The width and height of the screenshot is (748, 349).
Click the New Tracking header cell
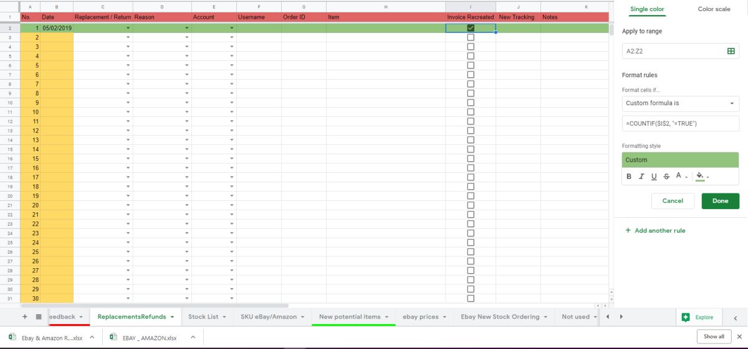tap(518, 17)
